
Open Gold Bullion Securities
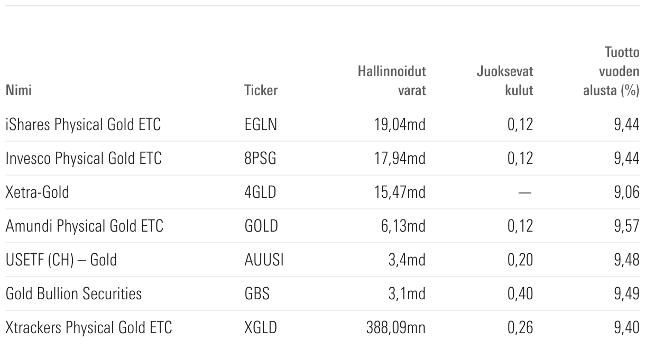(x=73, y=293)
